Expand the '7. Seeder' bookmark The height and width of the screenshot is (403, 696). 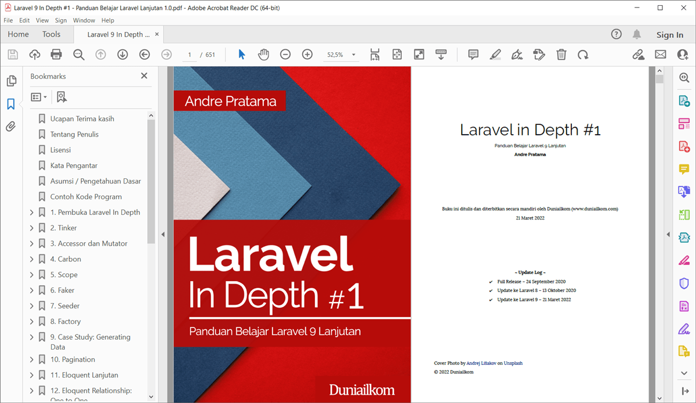pos(32,306)
